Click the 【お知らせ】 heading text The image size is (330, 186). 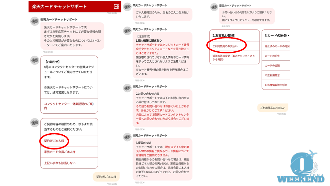click(52, 62)
